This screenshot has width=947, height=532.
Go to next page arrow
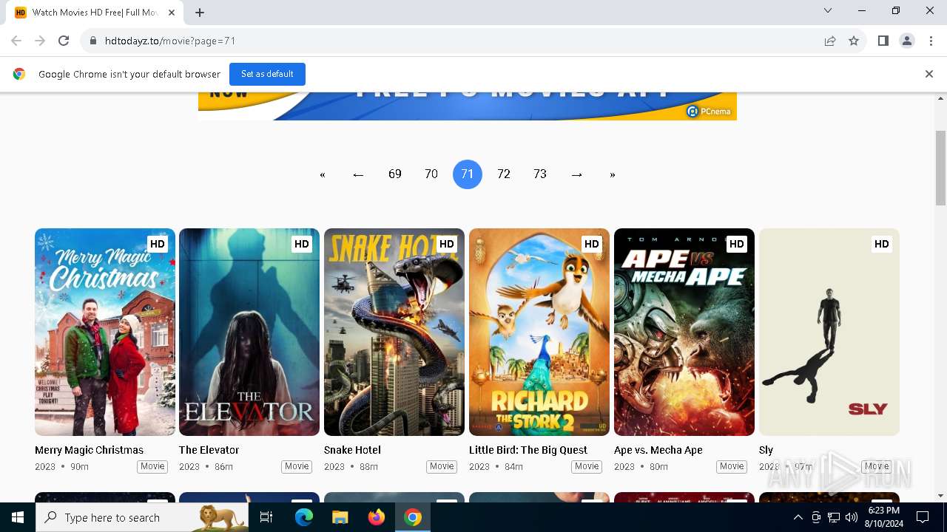576,174
